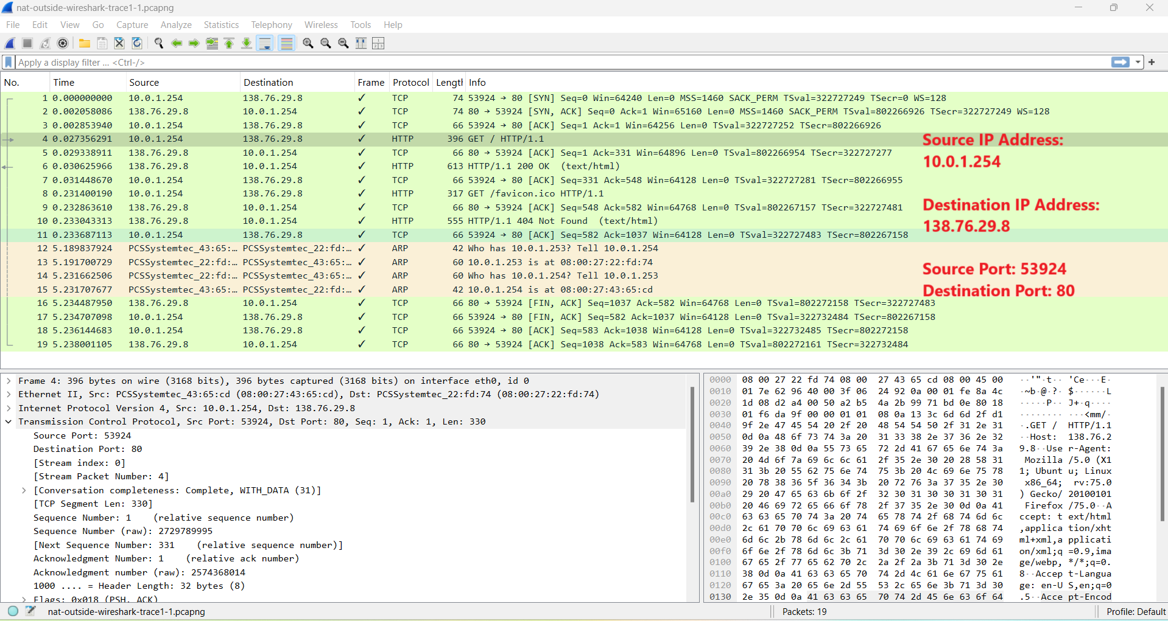Go back in packet history
The width and height of the screenshot is (1168, 621).
(177, 43)
